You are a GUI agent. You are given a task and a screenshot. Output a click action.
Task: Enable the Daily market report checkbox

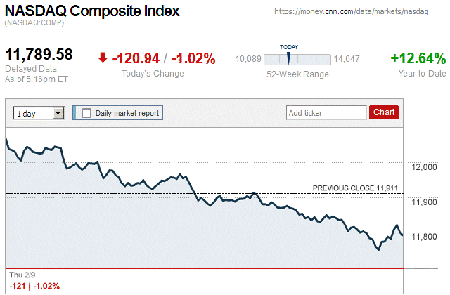(86, 112)
